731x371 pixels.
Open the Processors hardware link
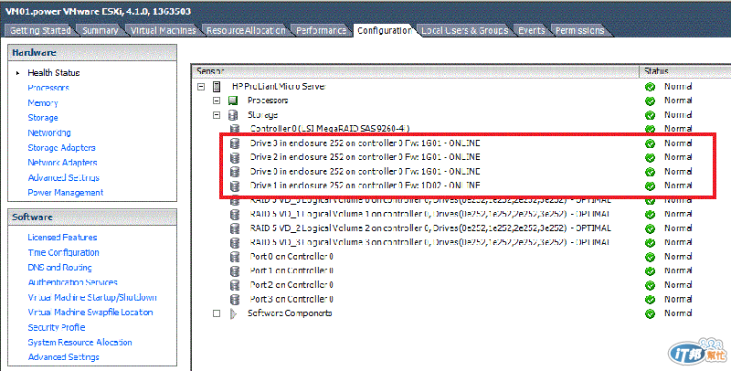click(x=48, y=88)
